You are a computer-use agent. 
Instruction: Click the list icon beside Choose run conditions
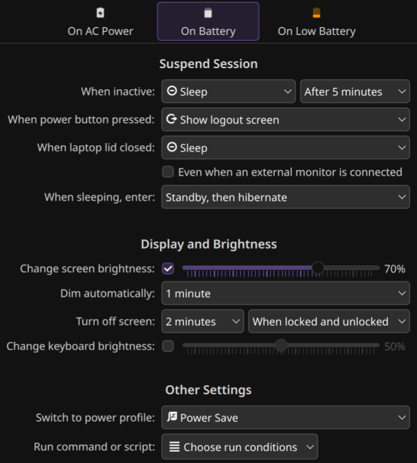tap(174, 447)
